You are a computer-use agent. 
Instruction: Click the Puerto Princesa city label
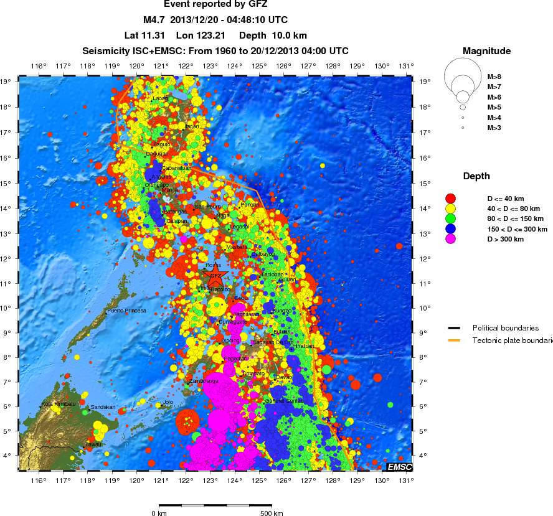pos(126,311)
